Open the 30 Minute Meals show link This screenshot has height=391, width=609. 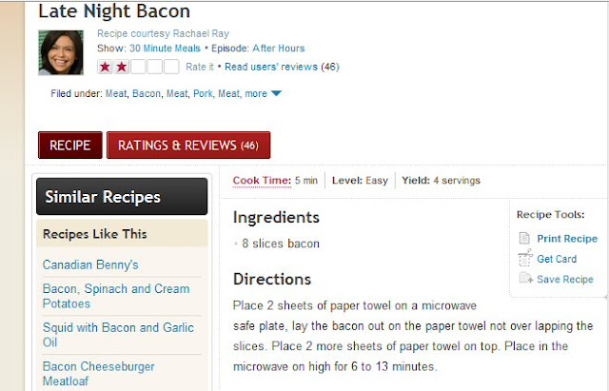[163, 48]
